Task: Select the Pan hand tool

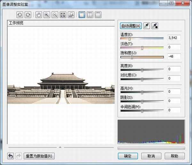Action: pos(39,15)
